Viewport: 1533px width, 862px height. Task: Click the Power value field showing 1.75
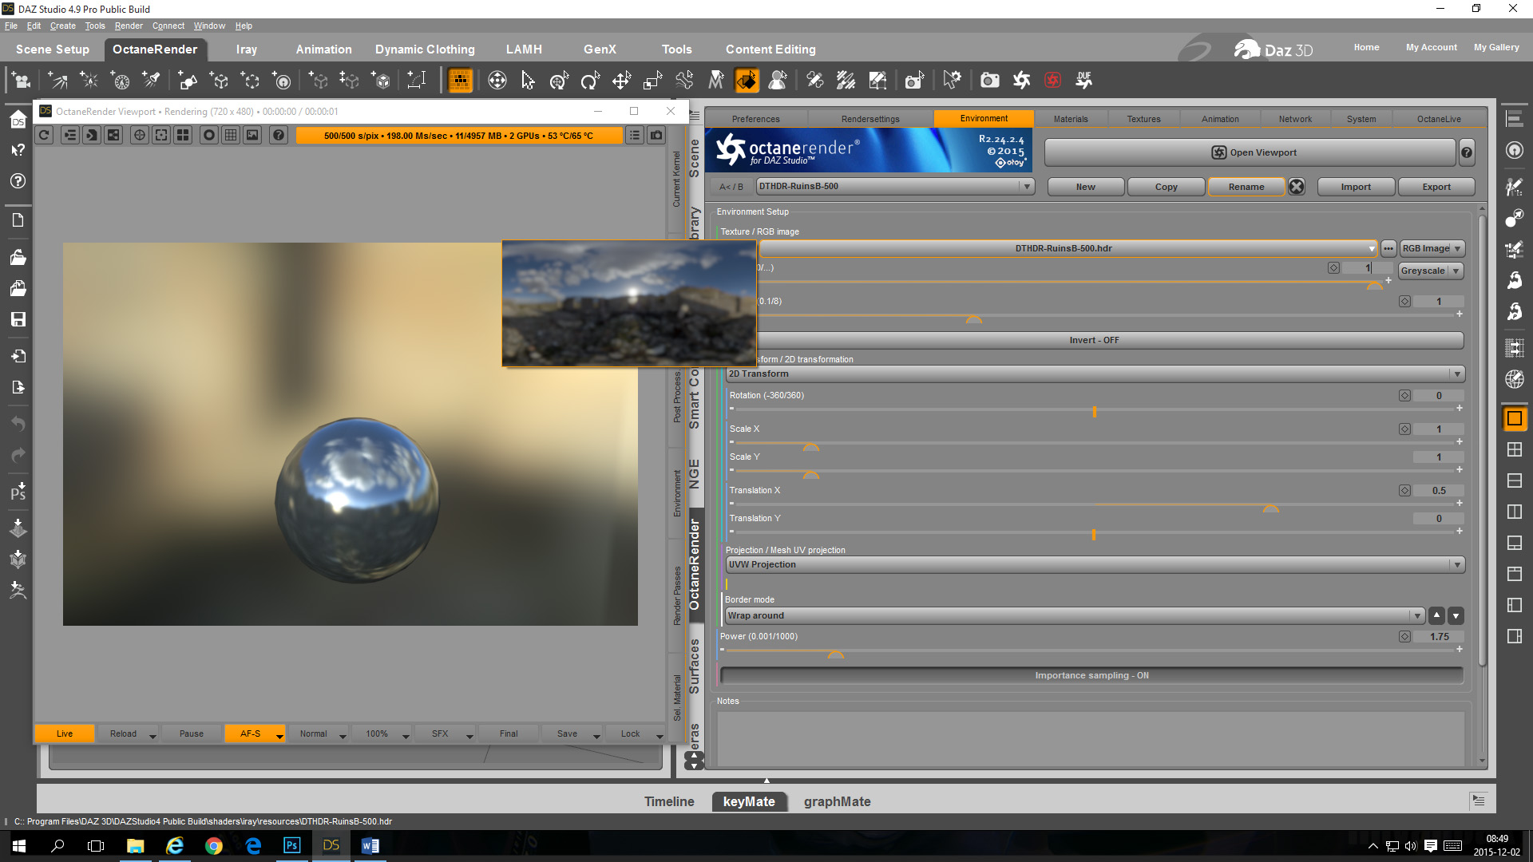pos(1438,636)
